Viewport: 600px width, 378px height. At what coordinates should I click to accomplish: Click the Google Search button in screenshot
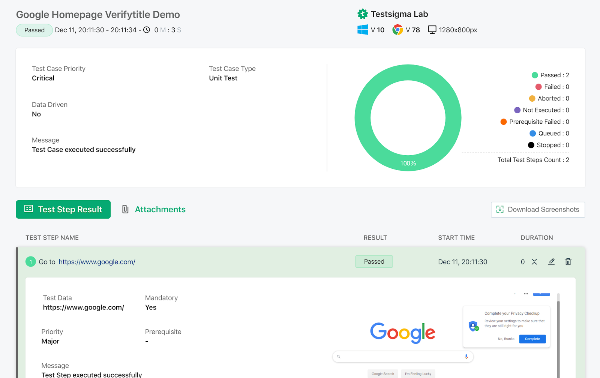click(383, 374)
